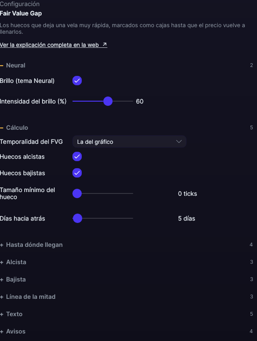Click the Intensidad del brillo slider handle

tap(108, 101)
